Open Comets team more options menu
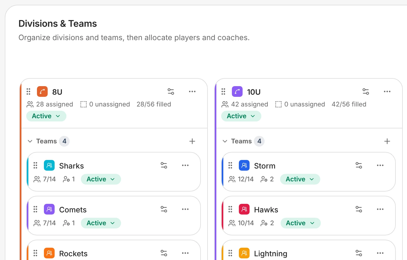This screenshot has height=260, width=407. coord(185,209)
